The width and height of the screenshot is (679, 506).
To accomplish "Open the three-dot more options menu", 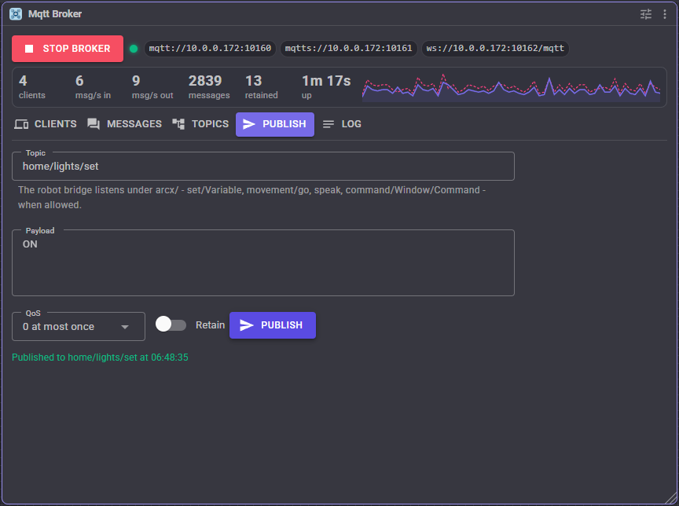I will click(665, 14).
